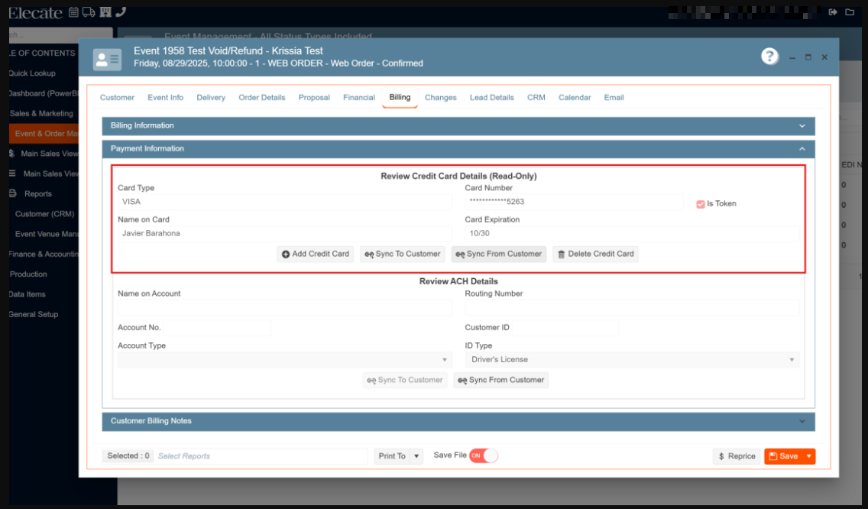Open the Order Details tab

pos(261,98)
